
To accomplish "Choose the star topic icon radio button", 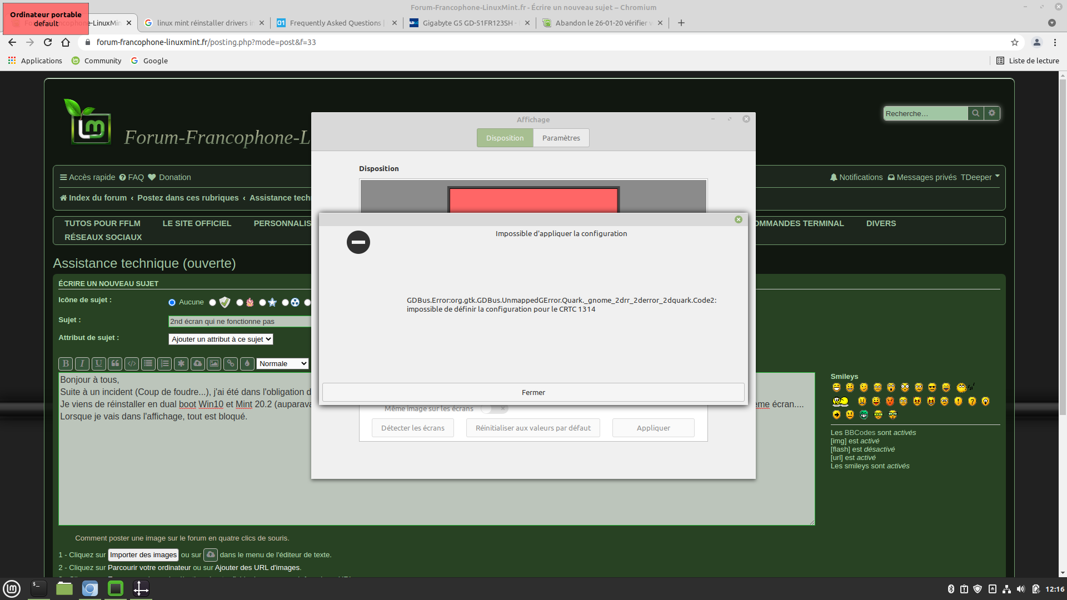I will tap(262, 303).
